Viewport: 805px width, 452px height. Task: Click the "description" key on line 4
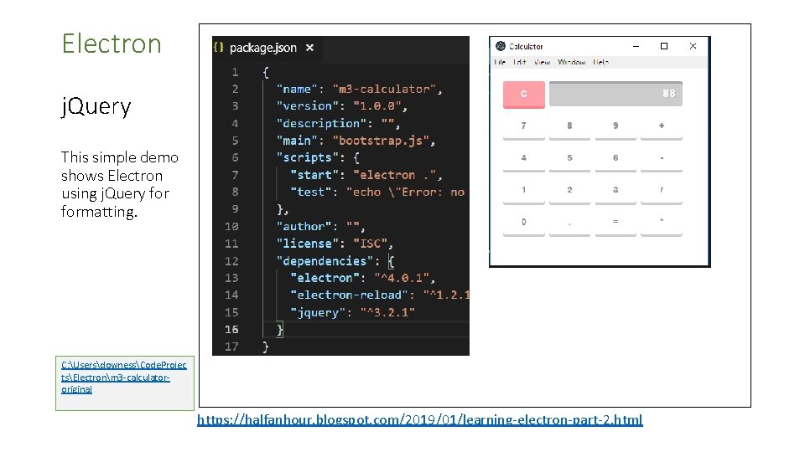pyautogui.click(x=321, y=124)
